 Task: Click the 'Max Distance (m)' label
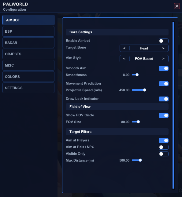(80, 160)
